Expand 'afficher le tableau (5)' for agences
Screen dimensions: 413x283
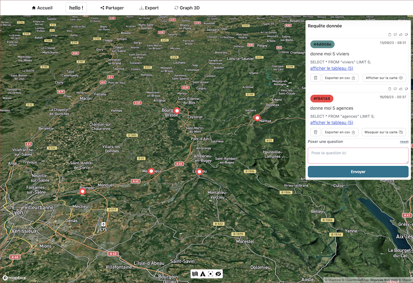[x=331, y=123]
